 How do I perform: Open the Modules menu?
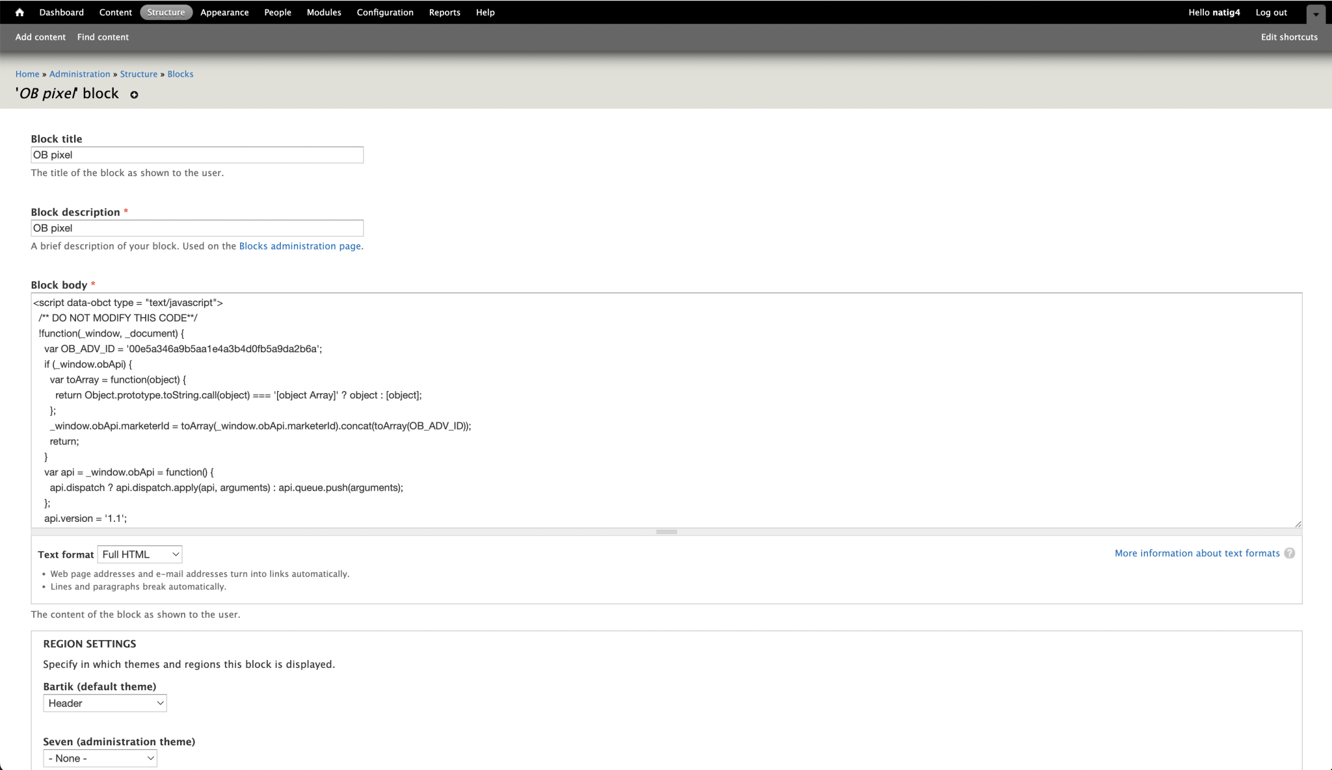(x=323, y=12)
